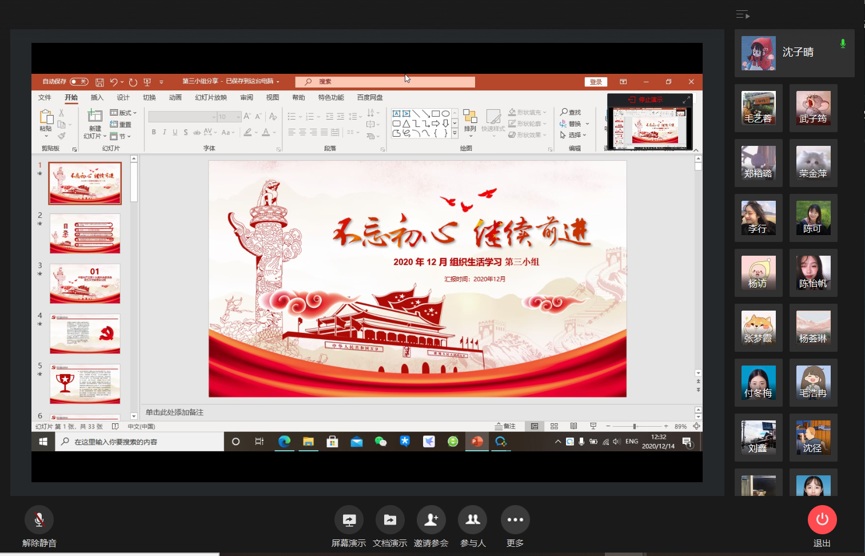This screenshot has width=865, height=556.
Task: Click the 登录 sign-in button
Action: (x=596, y=82)
